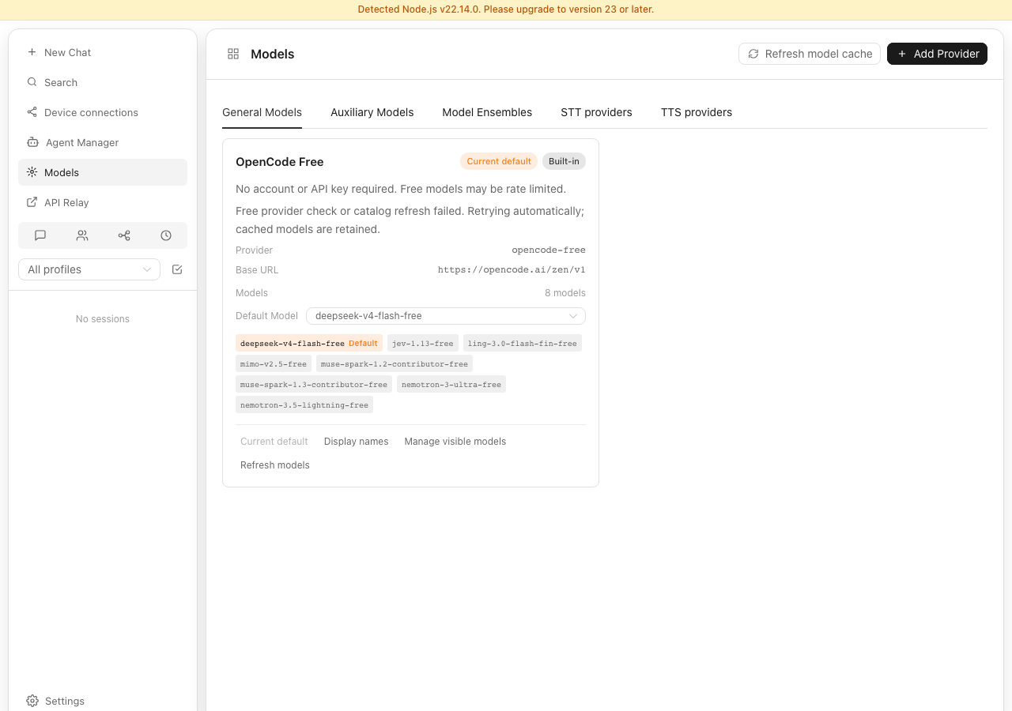Open Search in the sidebar
This screenshot has width=1012, height=711.
tap(103, 82)
